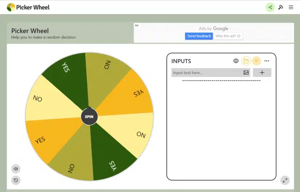Click the 'Input text here...' field
300x192 pixels.
click(x=206, y=73)
